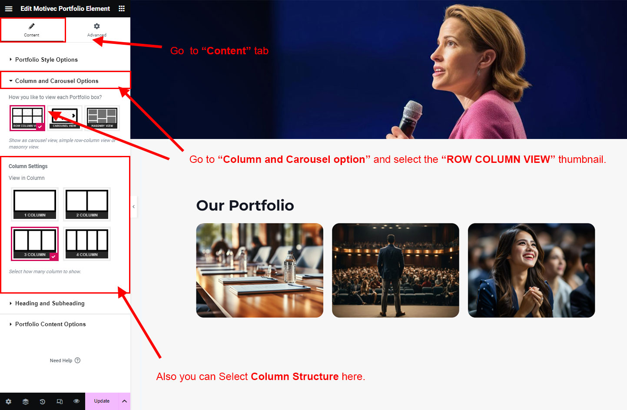Select the 4 Column structure thumbnail
This screenshot has height=410, width=627.
point(87,244)
